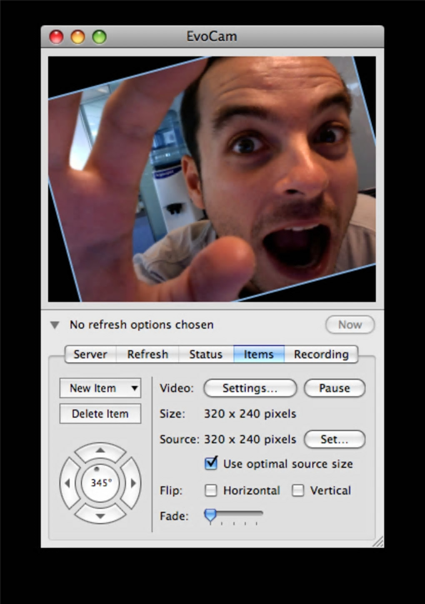Open video Settings... dialog

click(x=250, y=388)
